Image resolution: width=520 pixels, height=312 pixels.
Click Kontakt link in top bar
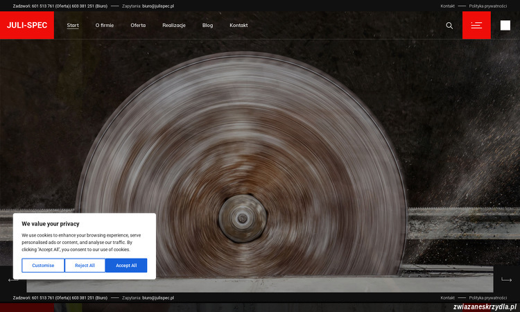tap(447, 6)
